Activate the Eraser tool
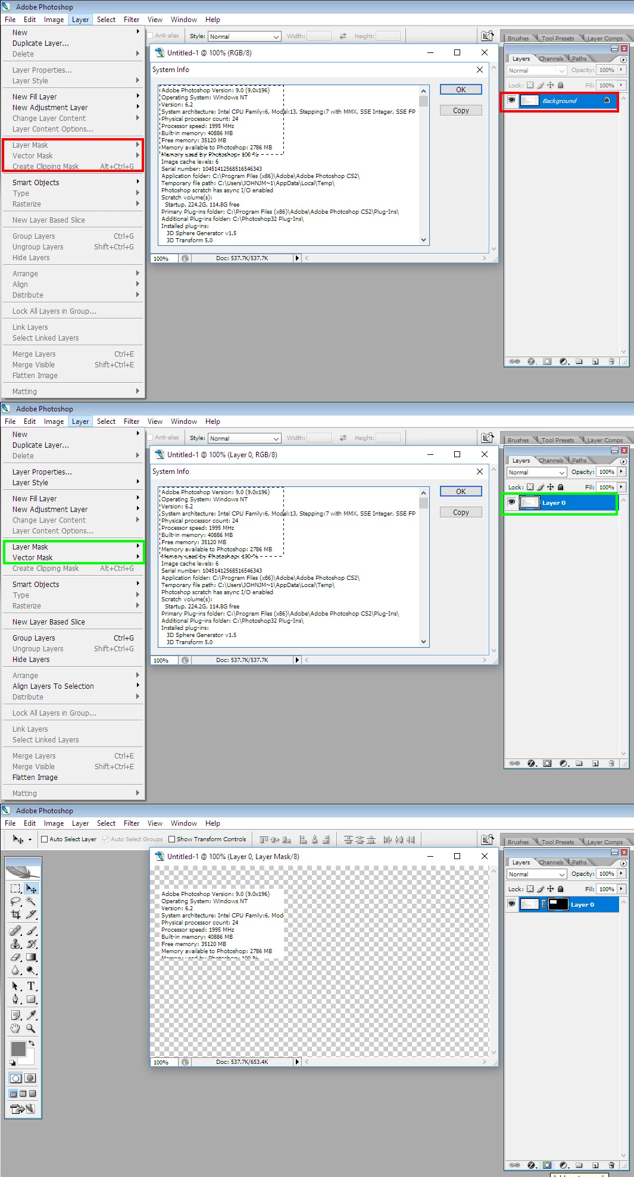Viewport: 634px width, 1177px height. click(16, 957)
